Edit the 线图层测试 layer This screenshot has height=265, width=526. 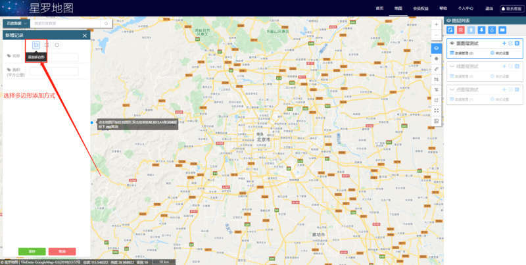511,66
